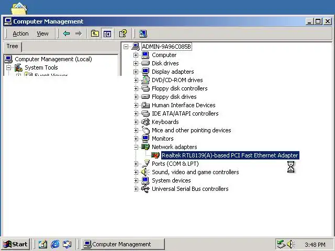Click the System Tools icon
335x251 pixels.
tap(18, 67)
